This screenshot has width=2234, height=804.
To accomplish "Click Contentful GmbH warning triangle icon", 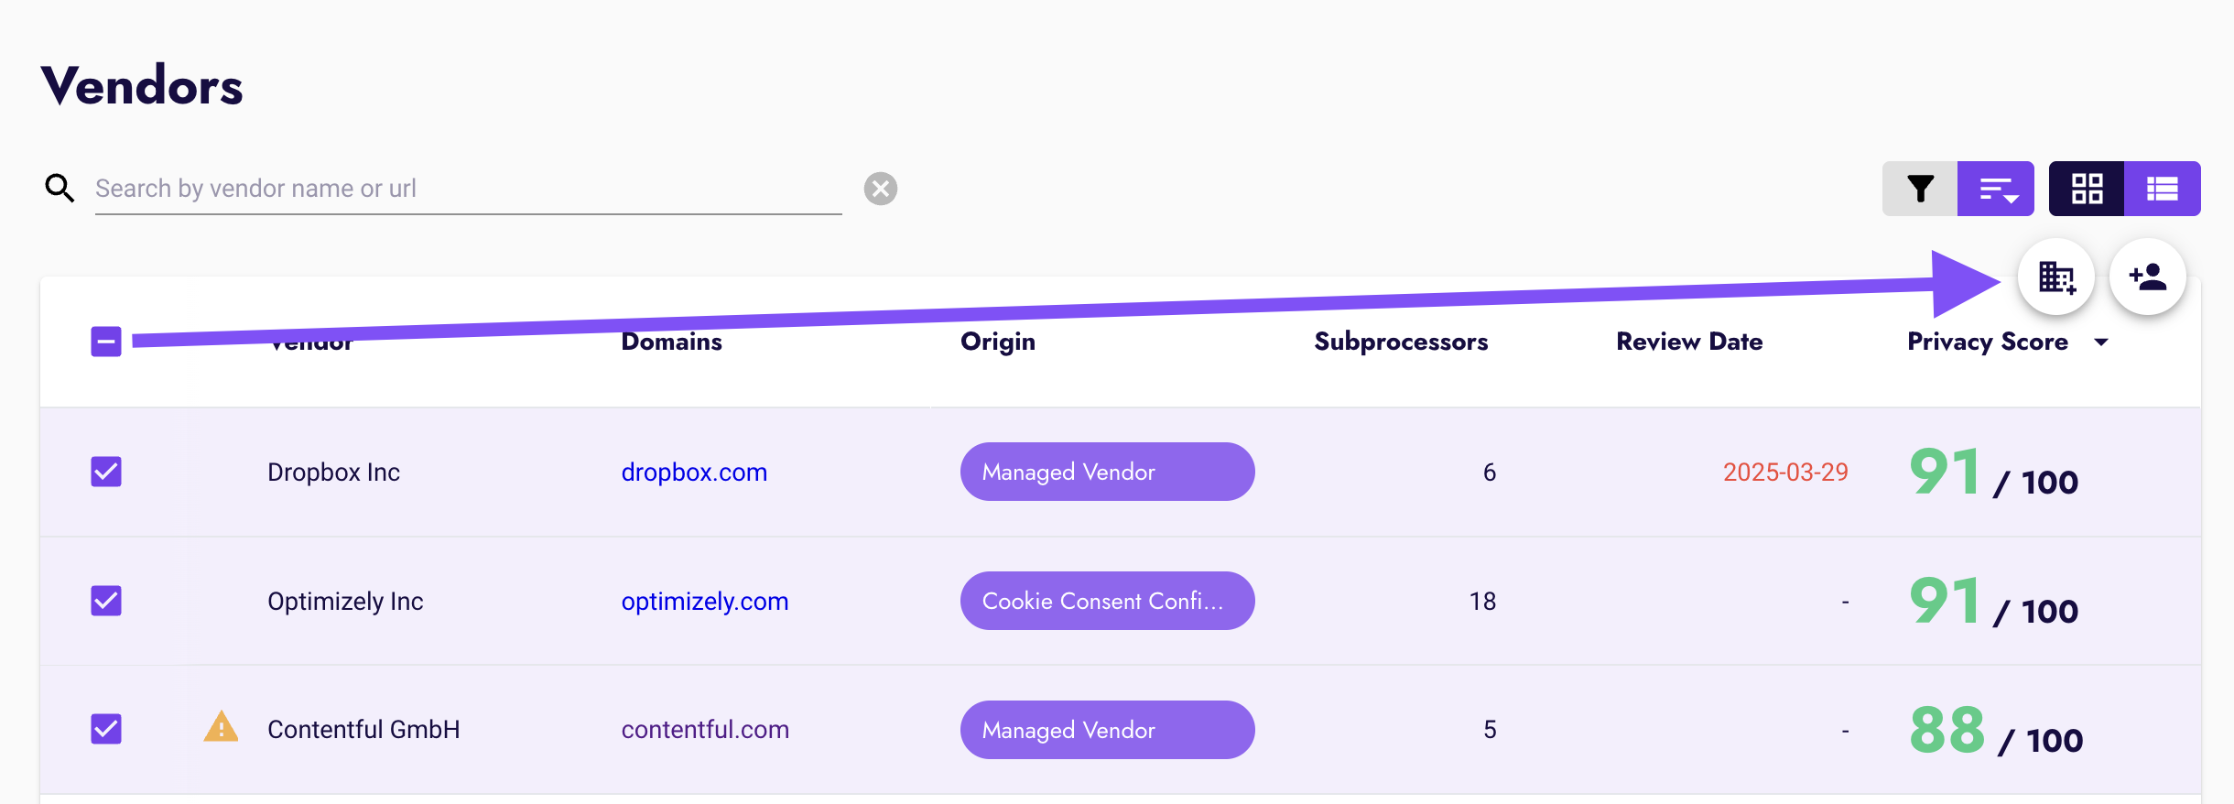I will (x=221, y=727).
